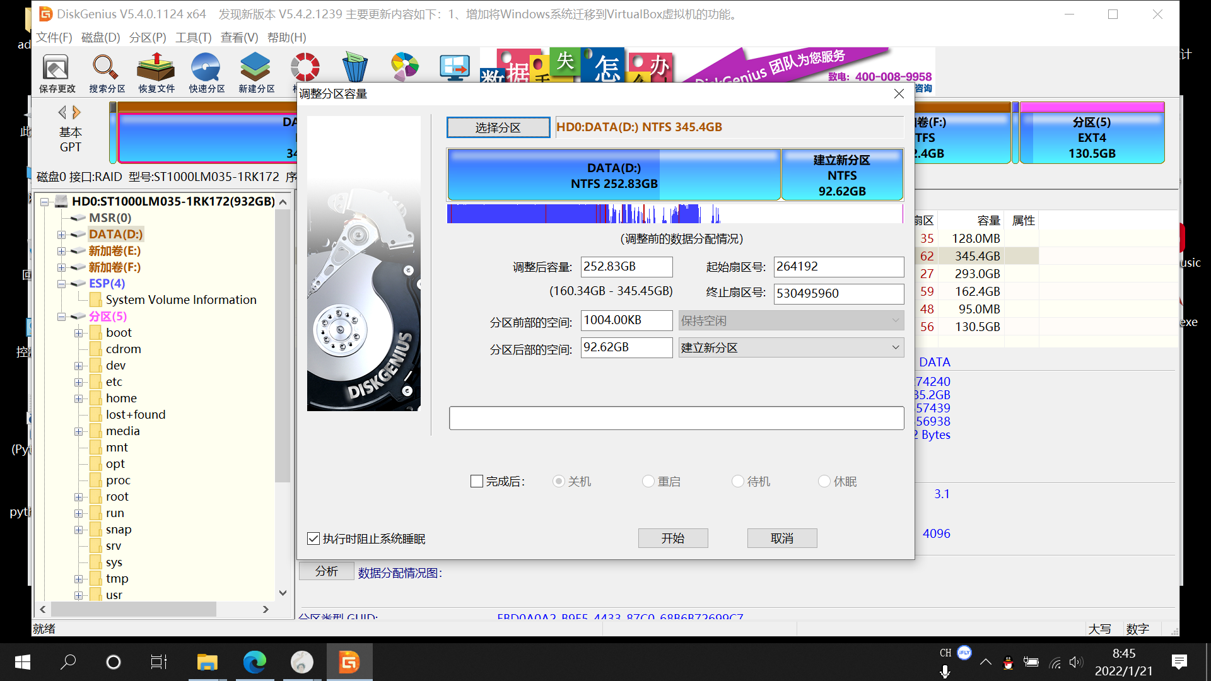The image size is (1211, 681).
Task: Open the 分区(P) menu
Action: tap(147, 37)
